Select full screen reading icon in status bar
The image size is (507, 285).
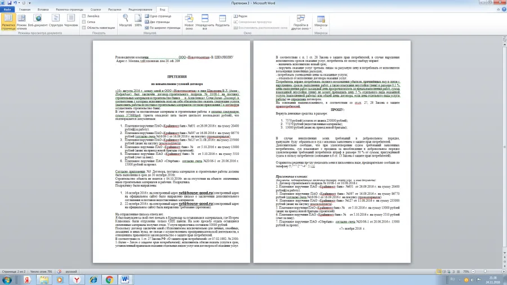click(444, 271)
